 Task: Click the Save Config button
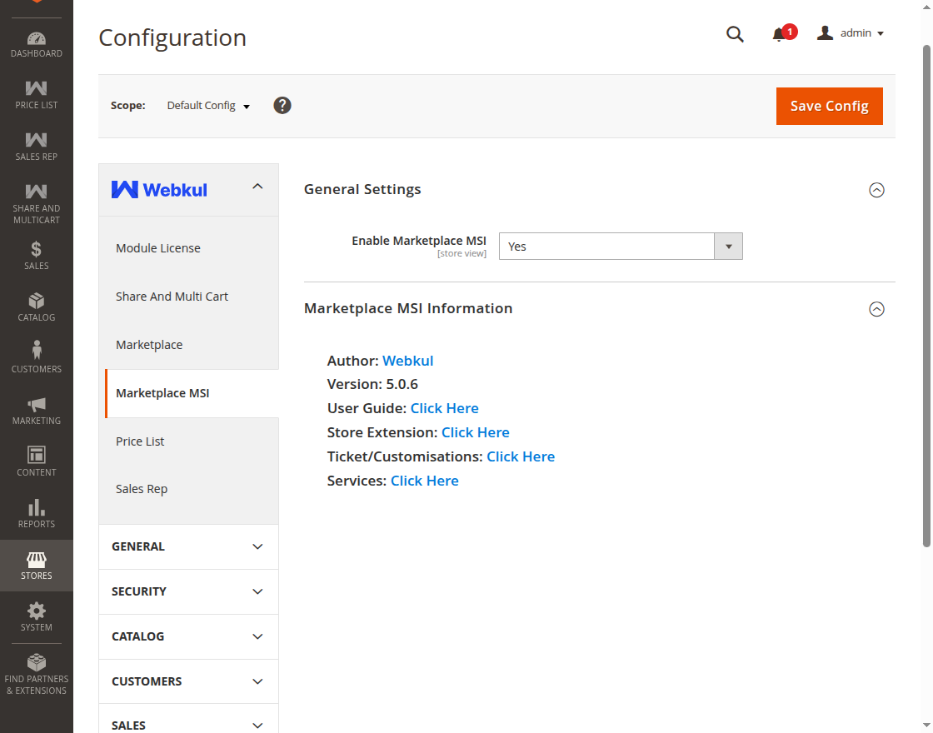point(830,106)
